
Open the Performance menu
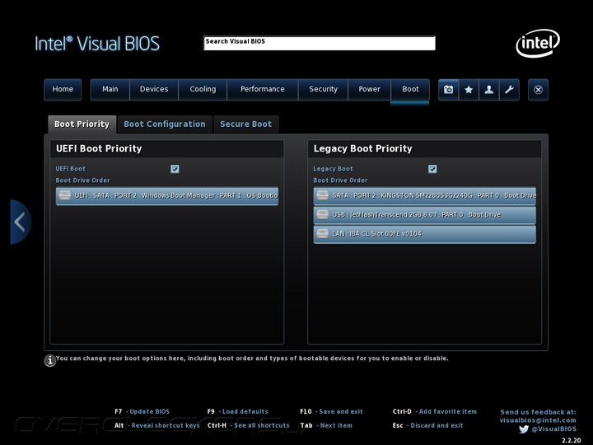[263, 89]
